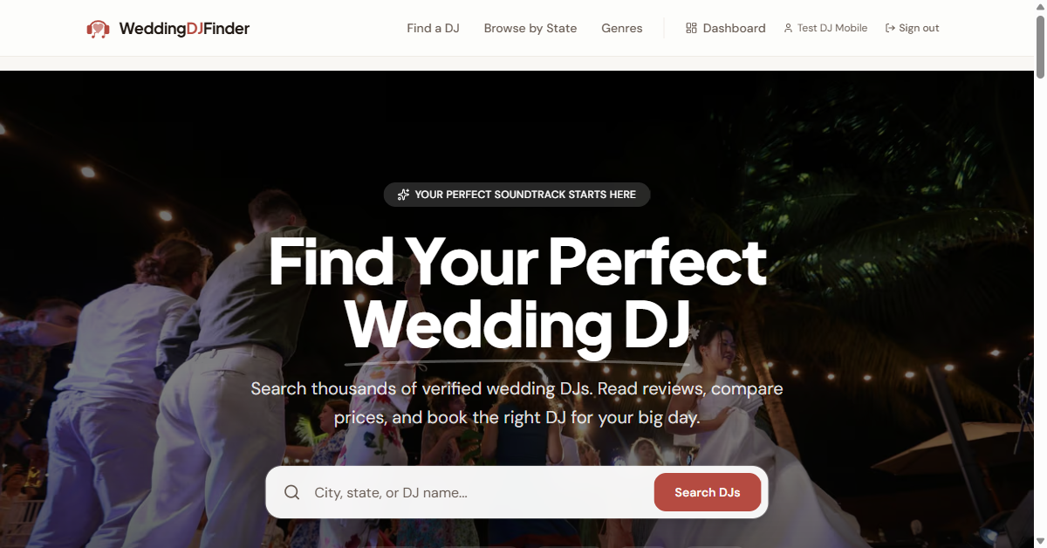Click the user profile icon beside Test DJ Mobile
This screenshot has width=1047, height=548.
point(788,28)
